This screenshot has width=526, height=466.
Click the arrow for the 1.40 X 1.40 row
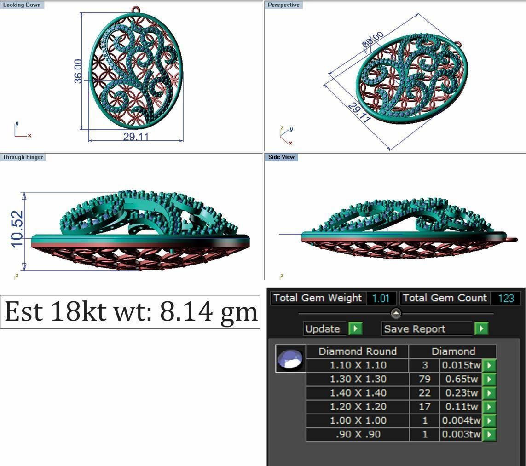(489, 392)
